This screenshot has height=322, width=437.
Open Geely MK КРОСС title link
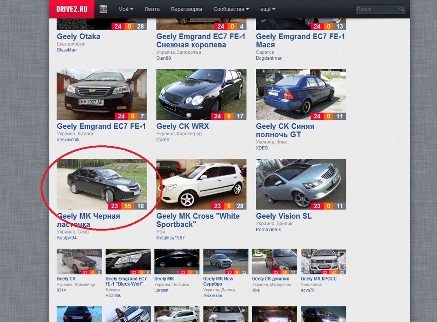pyautogui.click(x=319, y=279)
